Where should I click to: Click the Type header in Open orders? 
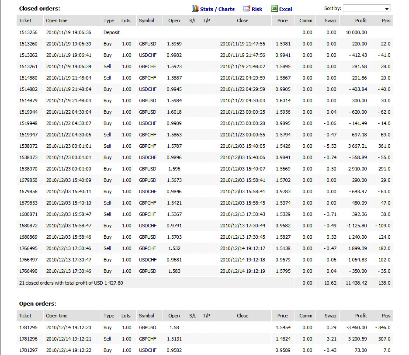pos(110,316)
